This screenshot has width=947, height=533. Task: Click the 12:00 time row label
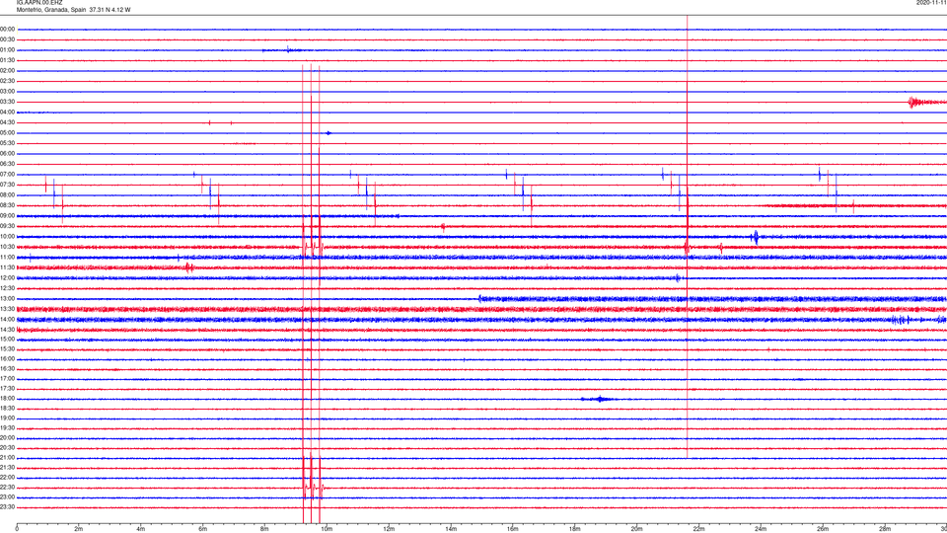point(8,278)
